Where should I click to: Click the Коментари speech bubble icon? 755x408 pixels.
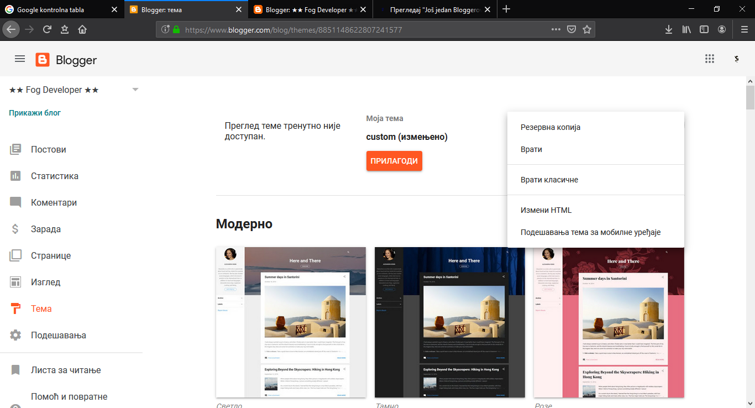[15, 202]
